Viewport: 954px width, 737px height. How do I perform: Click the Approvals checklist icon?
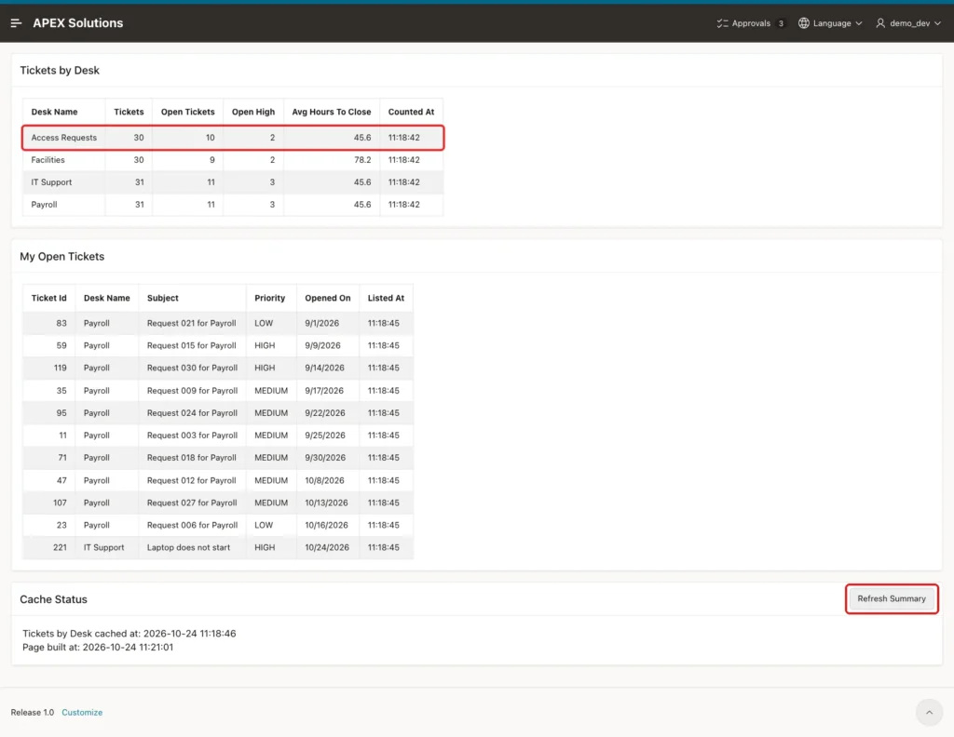(x=722, y=23)
